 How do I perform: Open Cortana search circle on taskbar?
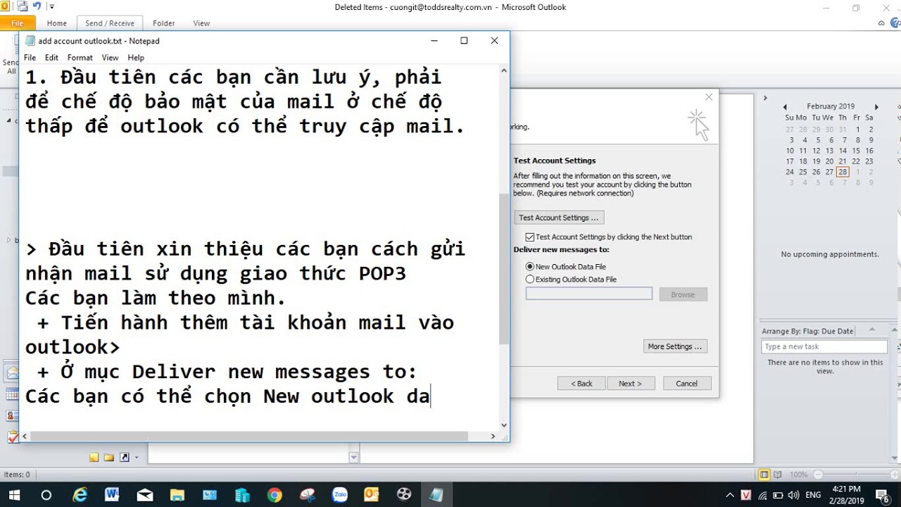pyautogui.click(x=46, y=494)
